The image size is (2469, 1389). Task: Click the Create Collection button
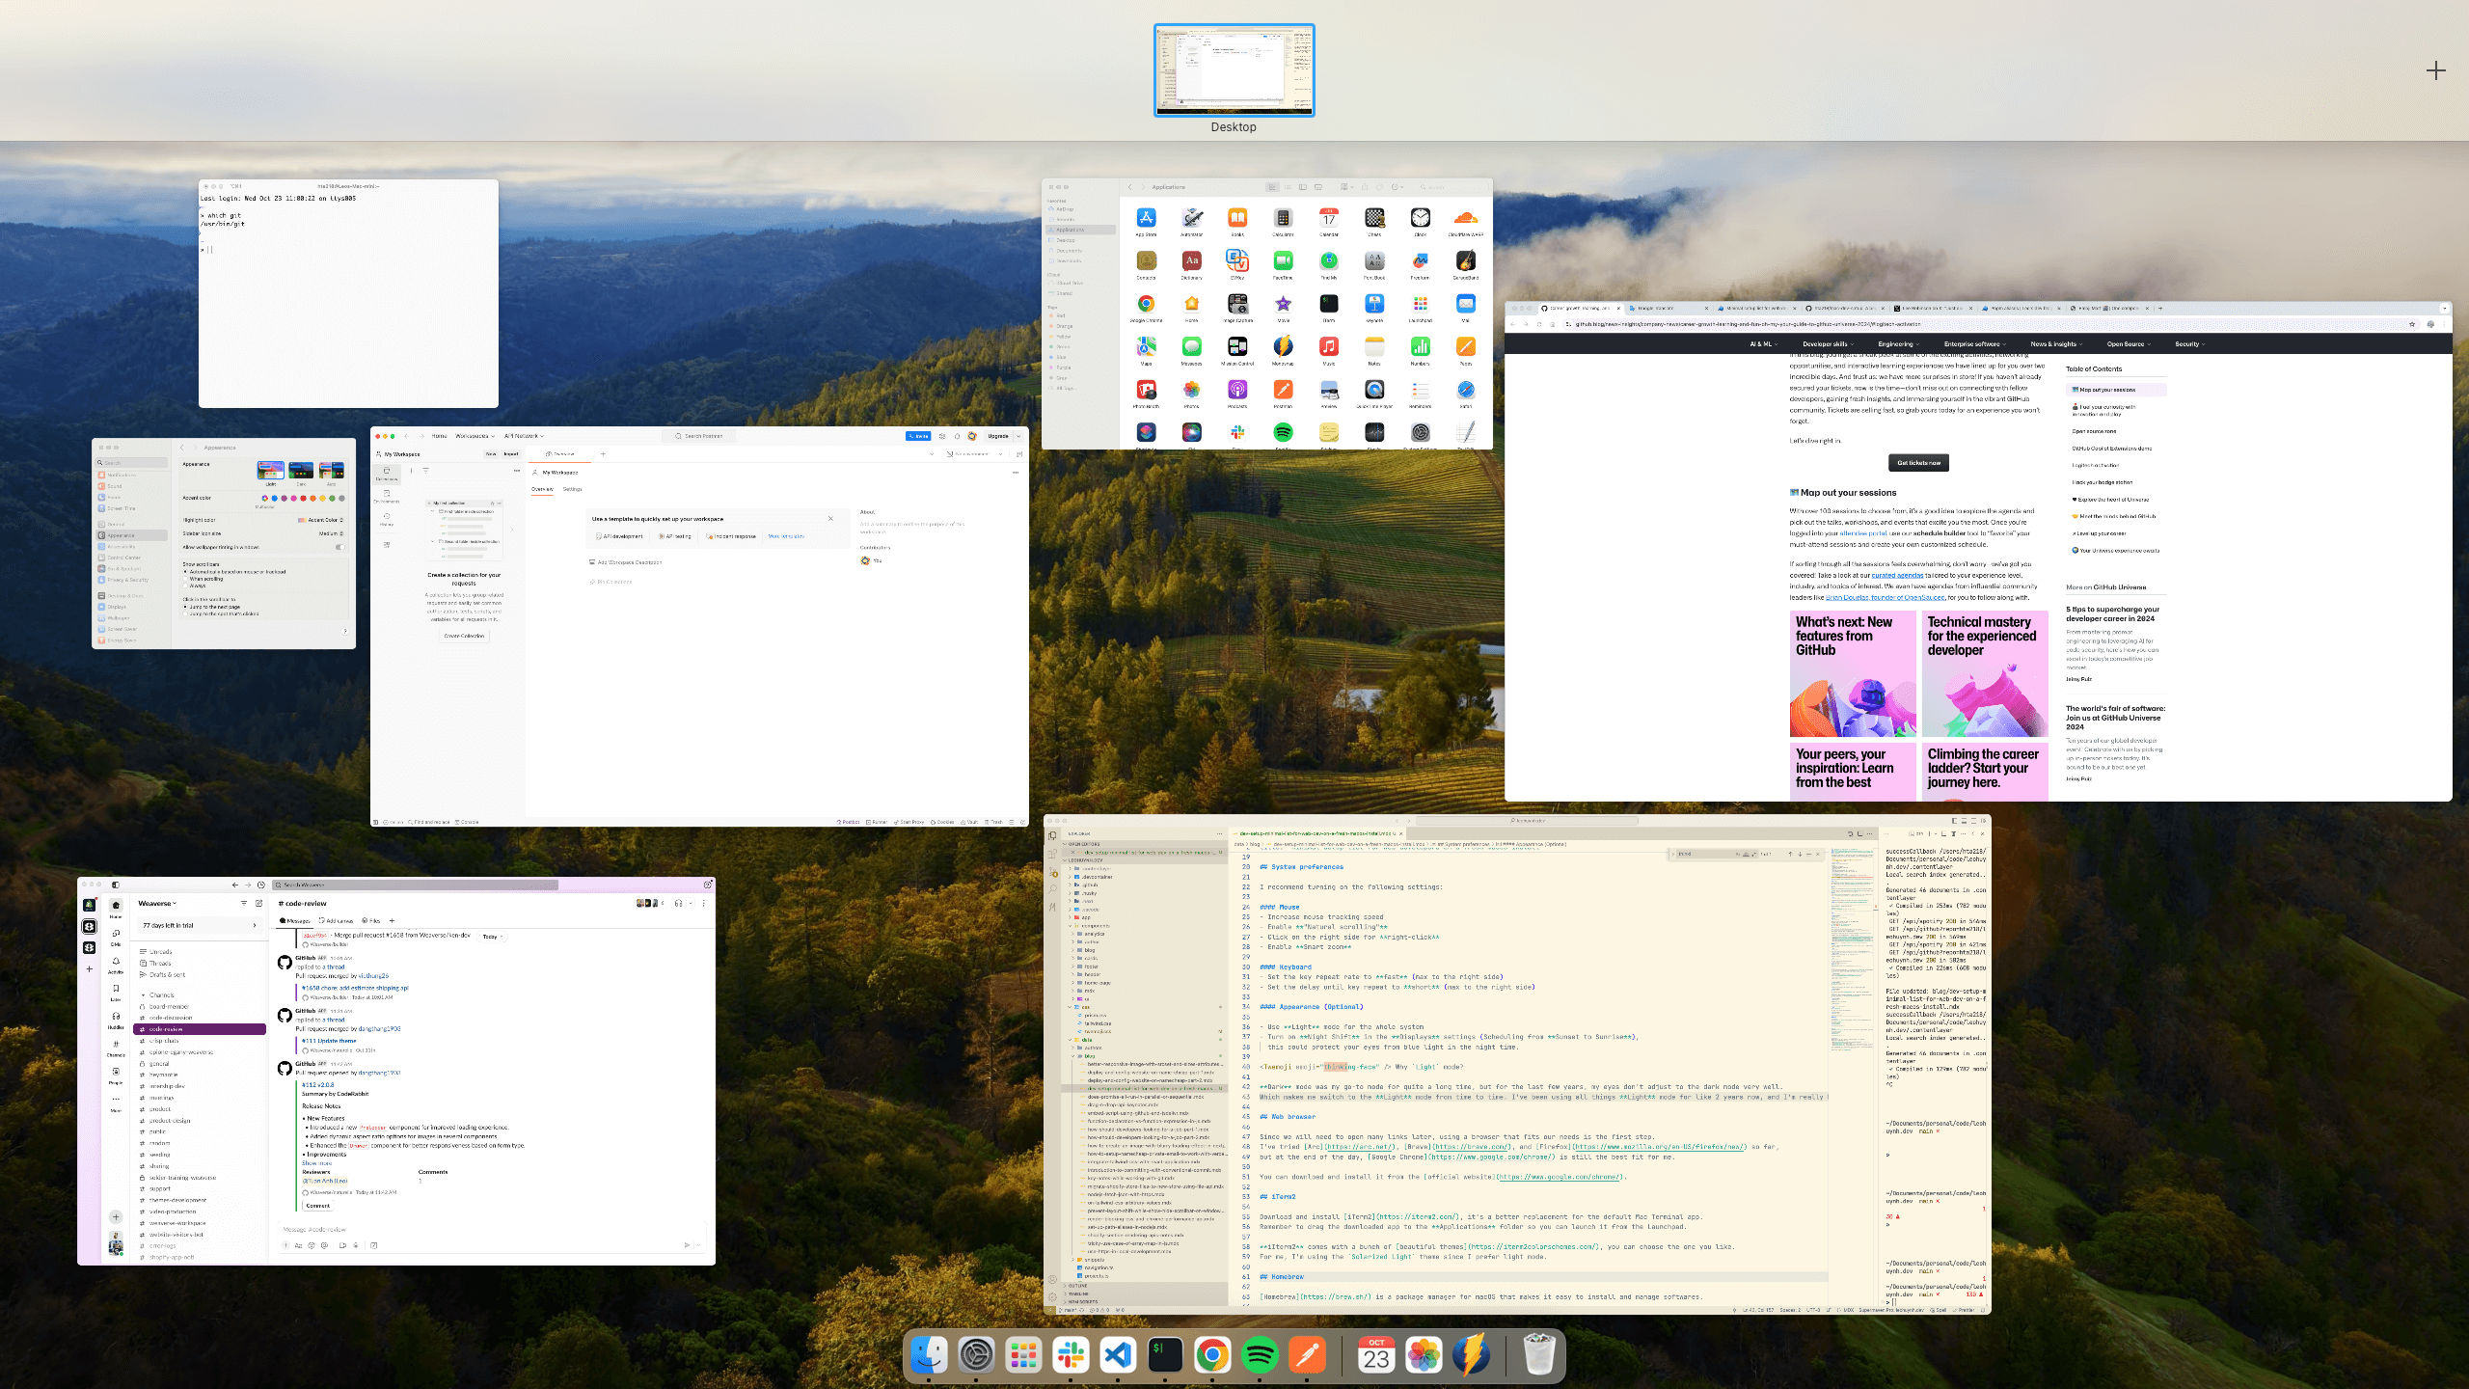pos(464,636)
